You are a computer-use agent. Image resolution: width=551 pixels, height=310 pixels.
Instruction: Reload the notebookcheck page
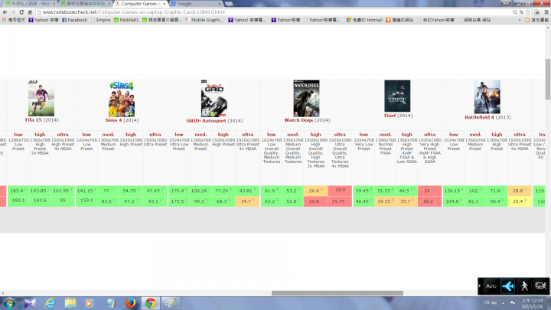[21, 12]
